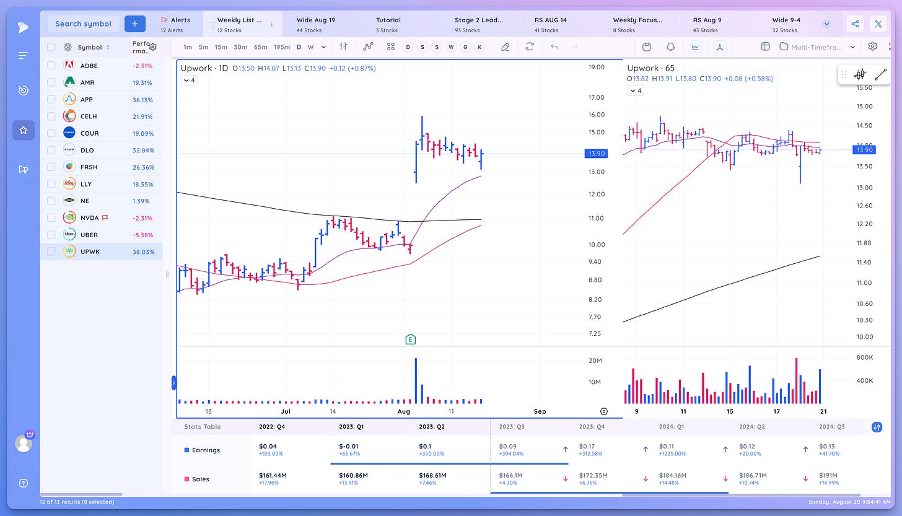Viewport: 902px width, 516px height.
Task: Check the ADBE row checkbox
Action: click(51, 66)
